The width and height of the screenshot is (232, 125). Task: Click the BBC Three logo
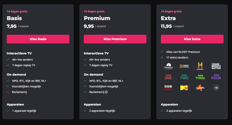click(x=200, y=77)
